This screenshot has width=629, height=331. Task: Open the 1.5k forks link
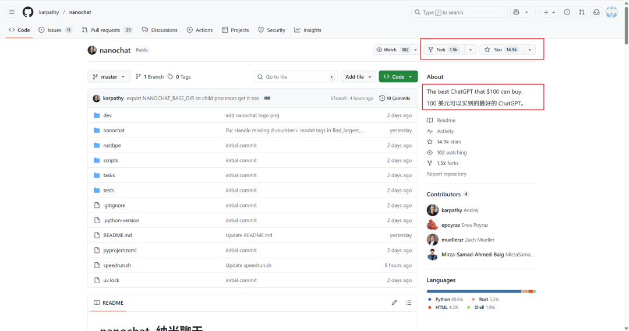pyautogui.click(x=443, y=163)
